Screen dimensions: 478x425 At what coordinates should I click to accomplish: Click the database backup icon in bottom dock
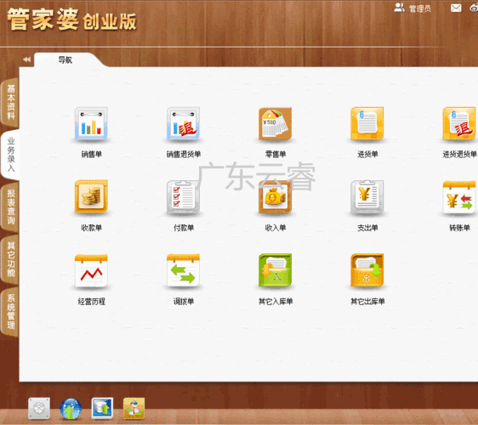click(102, 408)
